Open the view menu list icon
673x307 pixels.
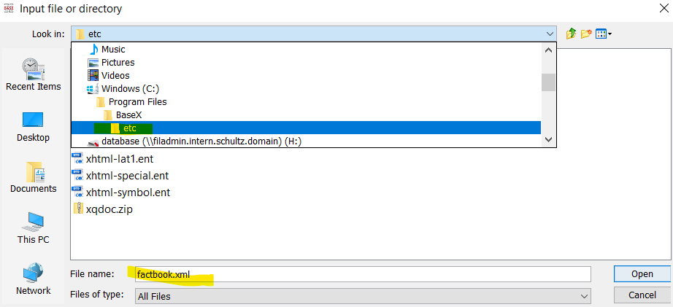click(x=604, y=34)
